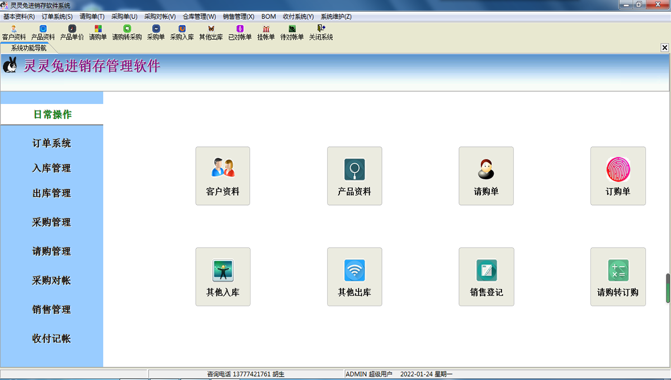
Task: Open 请购单 tile in main panel
Action: [x=486, y=176]
